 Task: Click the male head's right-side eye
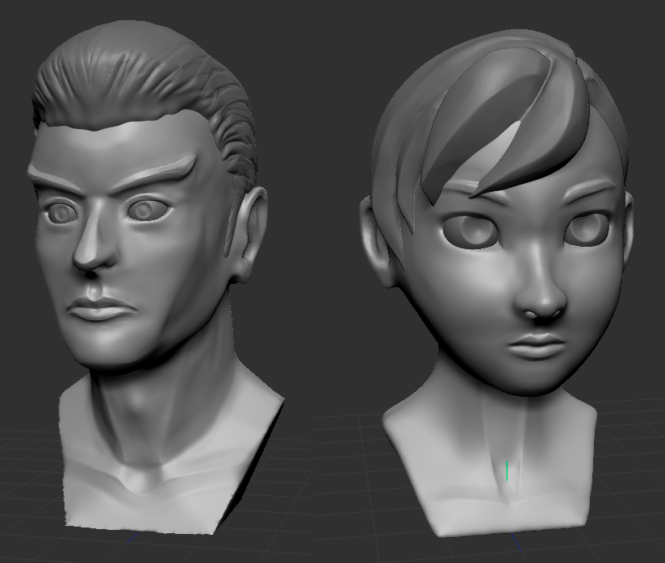pos(146,211)
